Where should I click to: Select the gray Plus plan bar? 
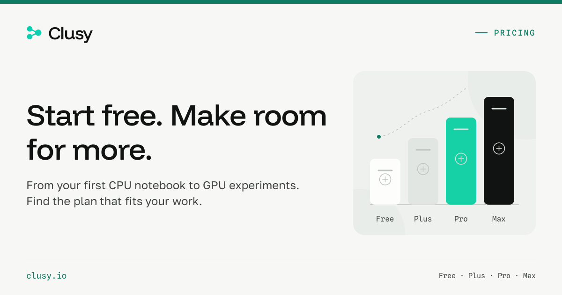pyautogui.click(x=423, y=171)
